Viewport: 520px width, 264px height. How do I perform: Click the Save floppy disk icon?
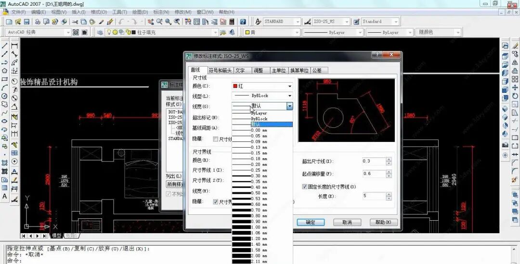click(26, 22)
